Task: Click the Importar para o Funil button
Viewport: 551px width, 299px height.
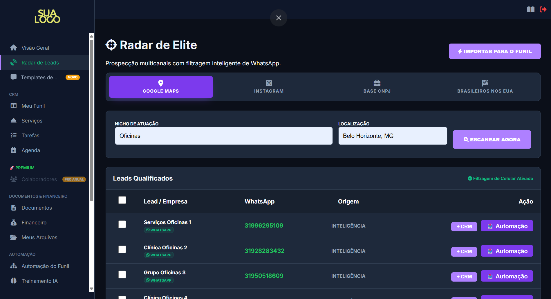Action: [494, 51]
